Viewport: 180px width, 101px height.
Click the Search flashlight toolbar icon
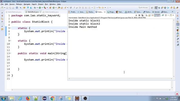pyautogui.click(x=66, y=8)
